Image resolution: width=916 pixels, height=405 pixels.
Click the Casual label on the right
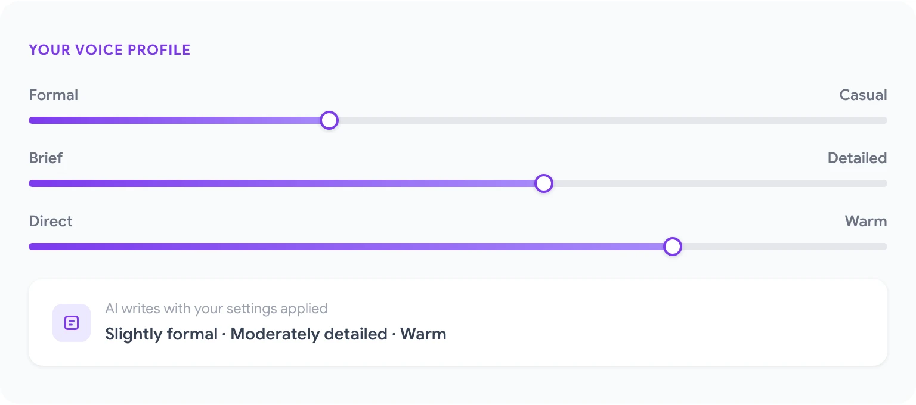(862, 95)
